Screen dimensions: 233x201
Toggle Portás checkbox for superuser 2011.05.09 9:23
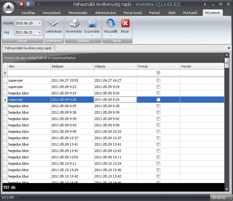pyautogui.click(x=158, y=87)
